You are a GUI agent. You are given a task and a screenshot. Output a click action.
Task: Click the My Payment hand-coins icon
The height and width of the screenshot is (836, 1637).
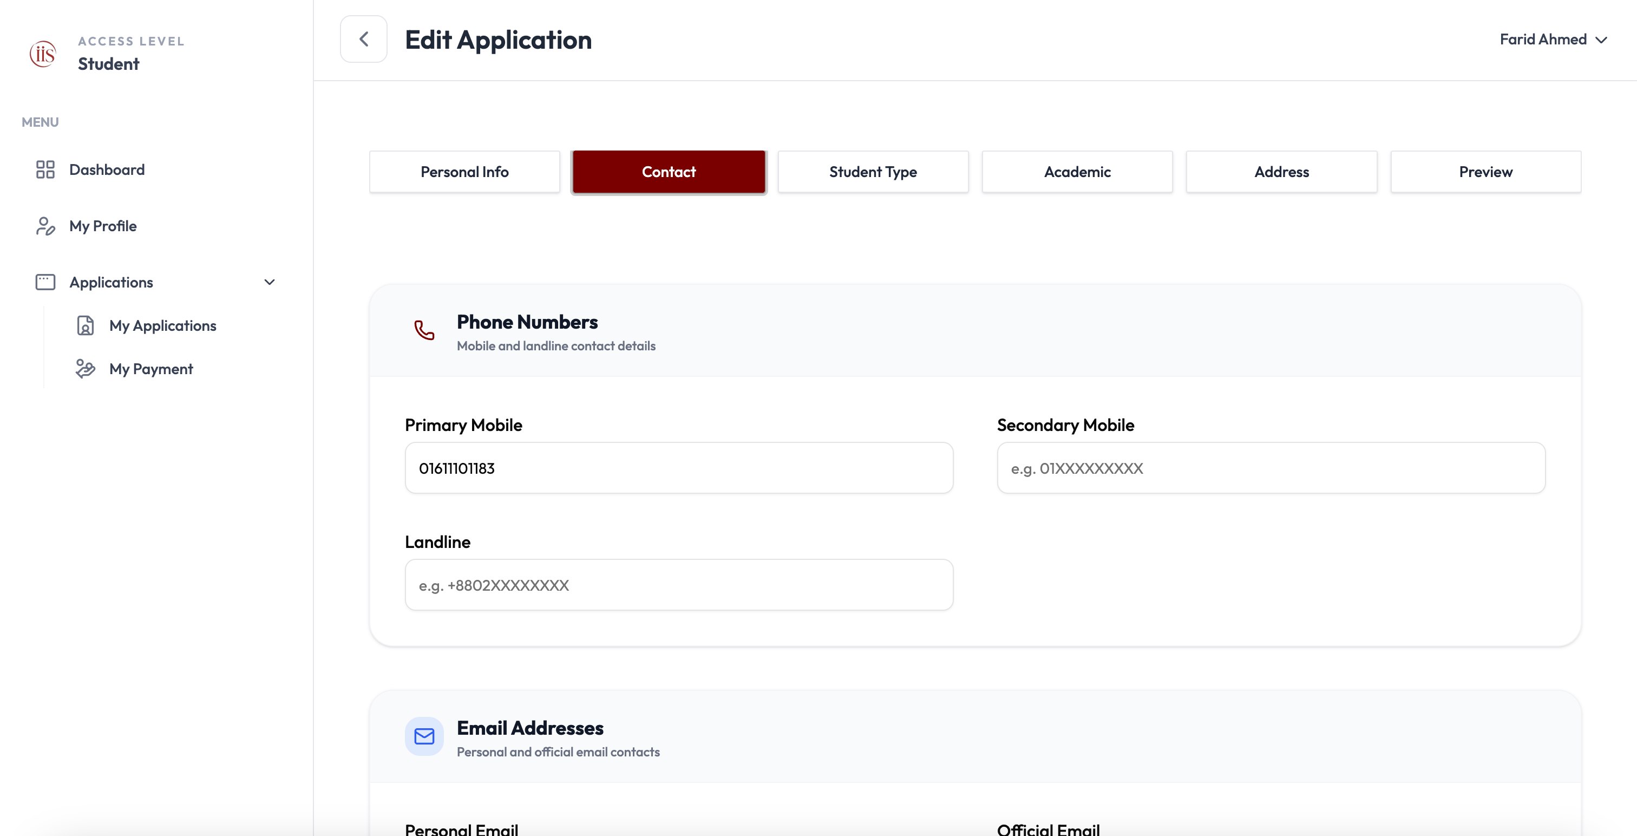click(85, 369)
